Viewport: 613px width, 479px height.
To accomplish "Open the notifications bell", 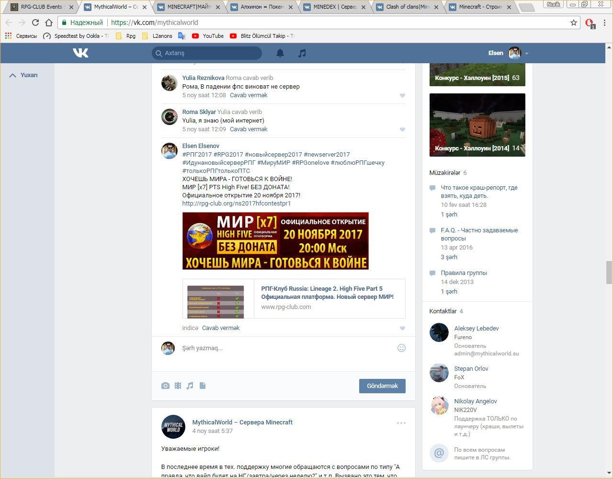I will click(280, 53).
